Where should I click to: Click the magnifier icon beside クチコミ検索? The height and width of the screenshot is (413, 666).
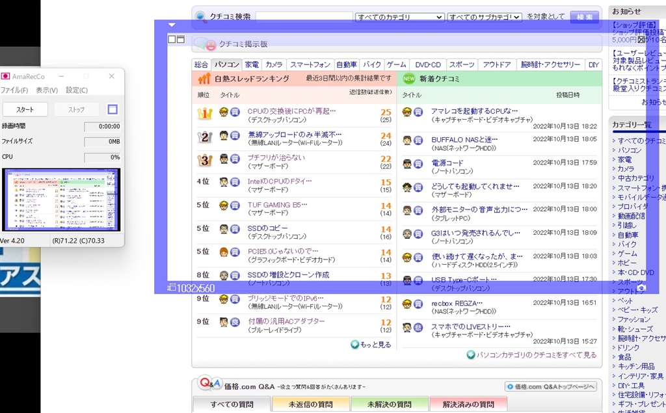tap(201, 17)
